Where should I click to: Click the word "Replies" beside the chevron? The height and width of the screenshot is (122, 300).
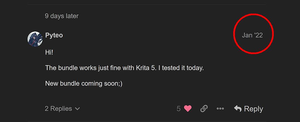[61, 109]
